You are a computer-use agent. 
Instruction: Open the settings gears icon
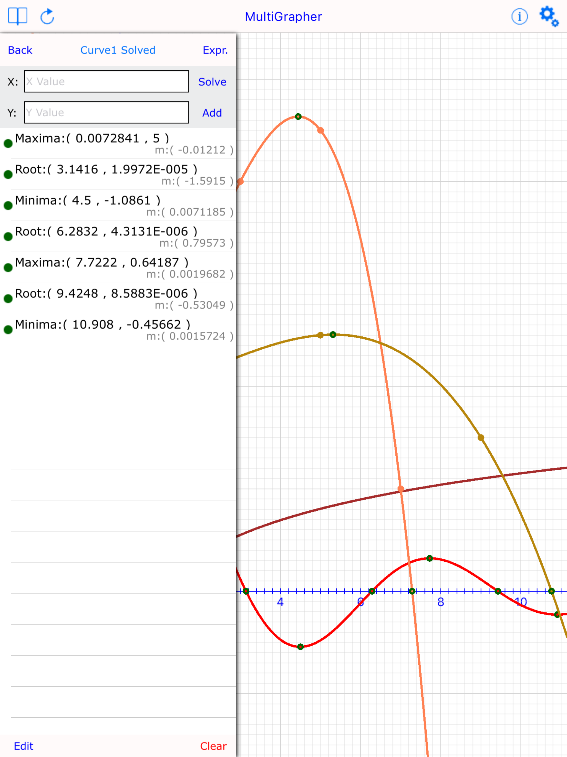[548, 16]
